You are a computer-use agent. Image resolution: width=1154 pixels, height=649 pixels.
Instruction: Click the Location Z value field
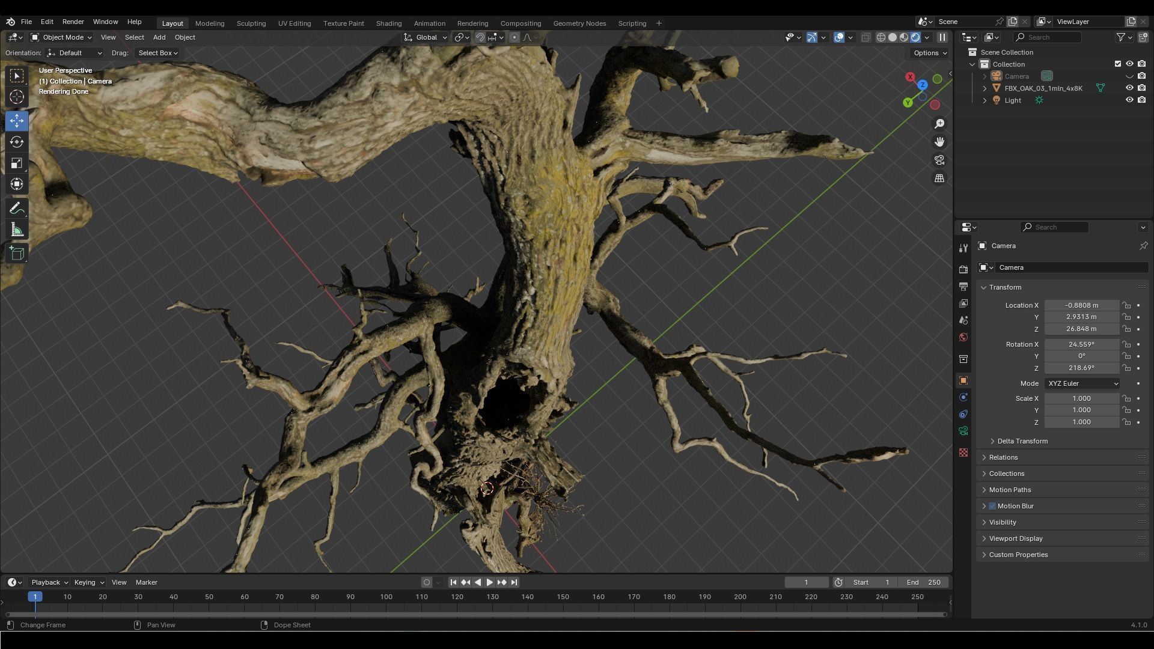pos(1081,329)
